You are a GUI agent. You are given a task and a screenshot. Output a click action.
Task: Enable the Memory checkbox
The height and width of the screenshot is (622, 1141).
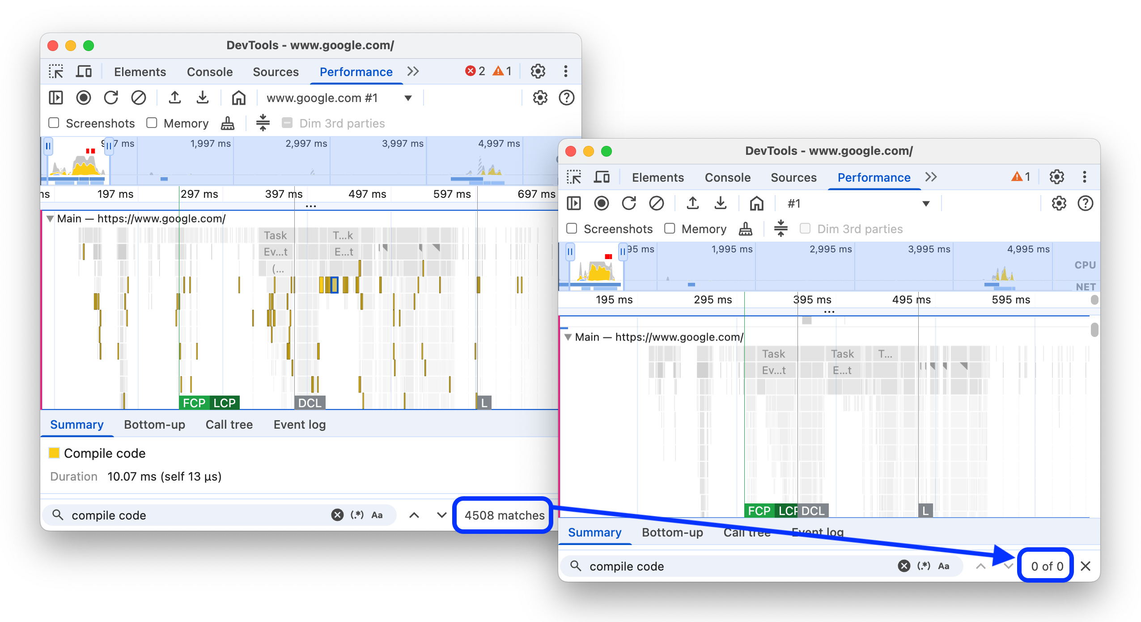click(x=152, y=123)
